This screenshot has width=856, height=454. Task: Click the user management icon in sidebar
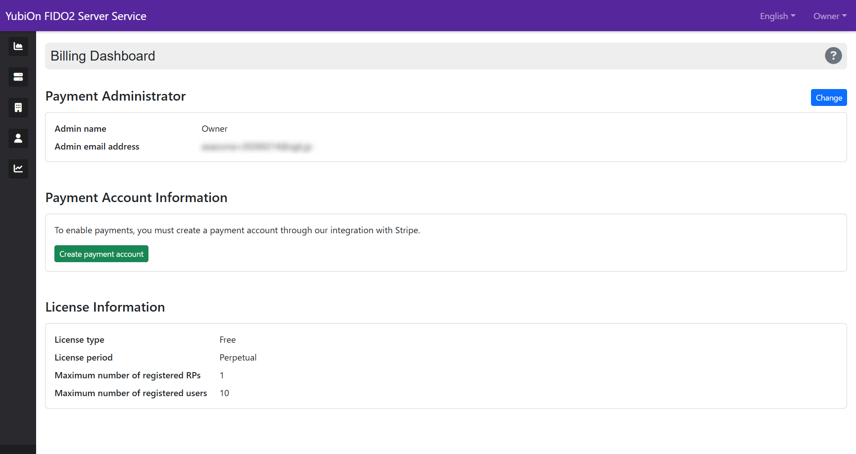point(18,138)
